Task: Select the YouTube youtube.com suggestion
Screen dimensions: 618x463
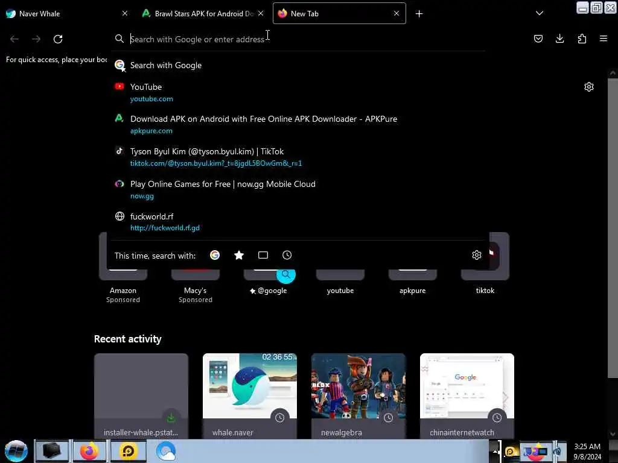Action: (x=298, y=92)
